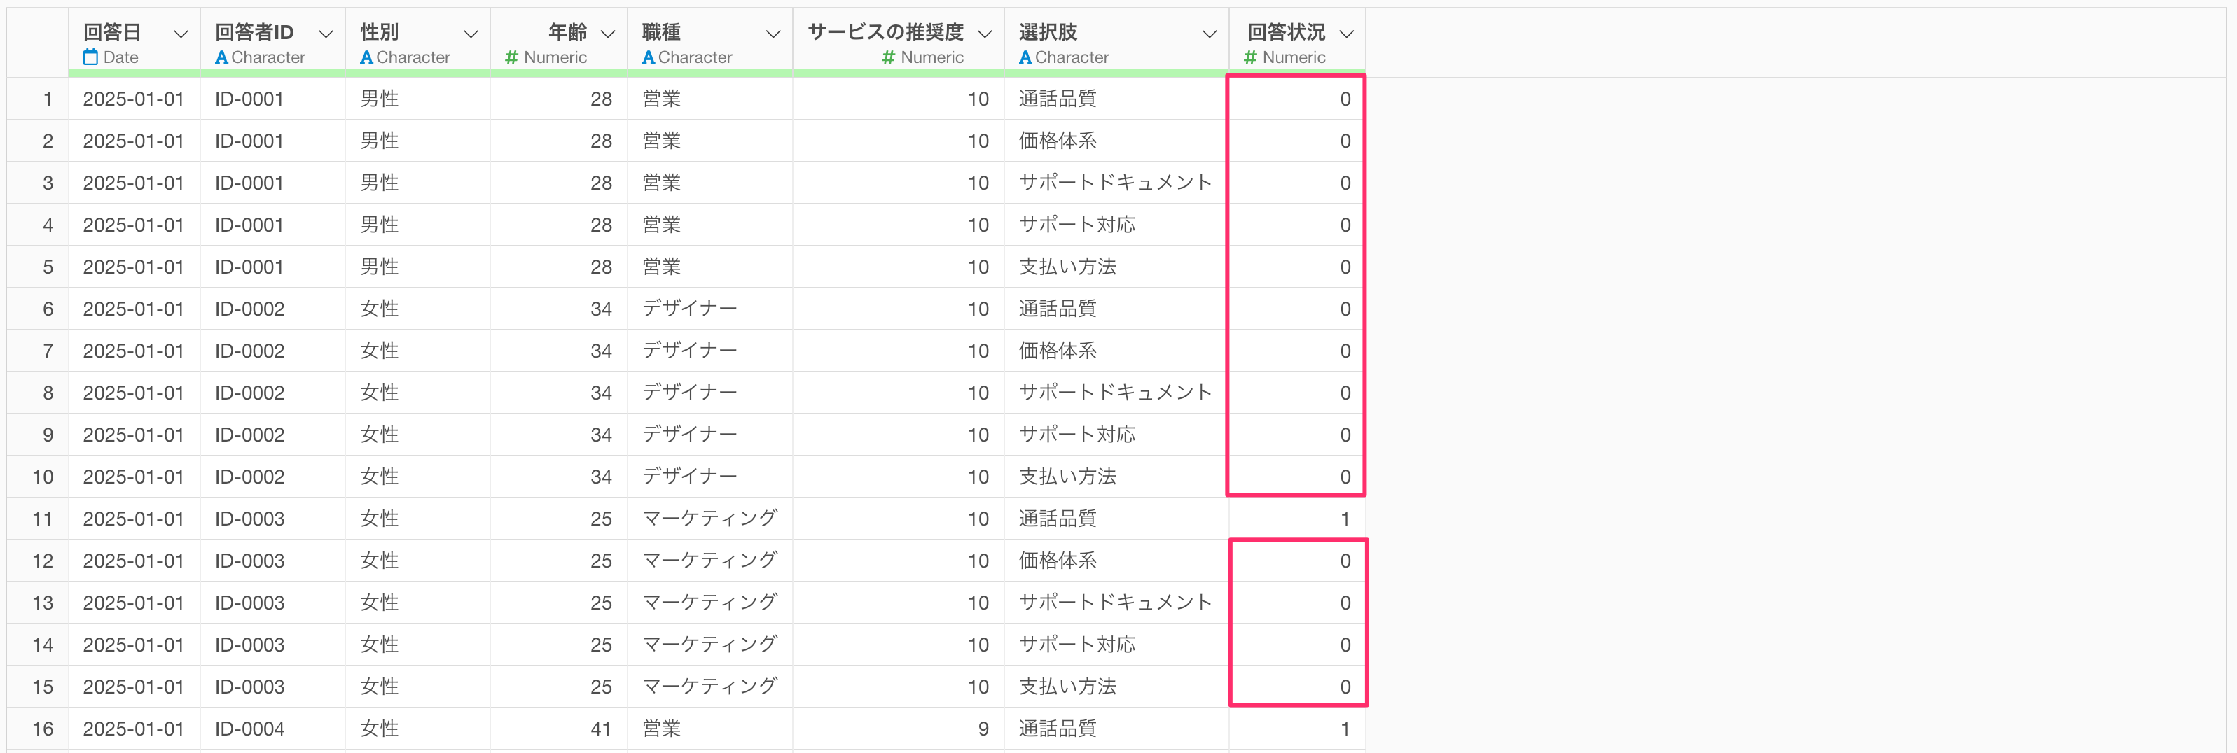Click the ID-0004 cell in row 16
The height and width of the screenshot is (753, 2237).
249,729
